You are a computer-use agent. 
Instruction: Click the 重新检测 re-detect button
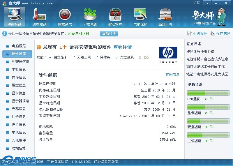[109, 33]
